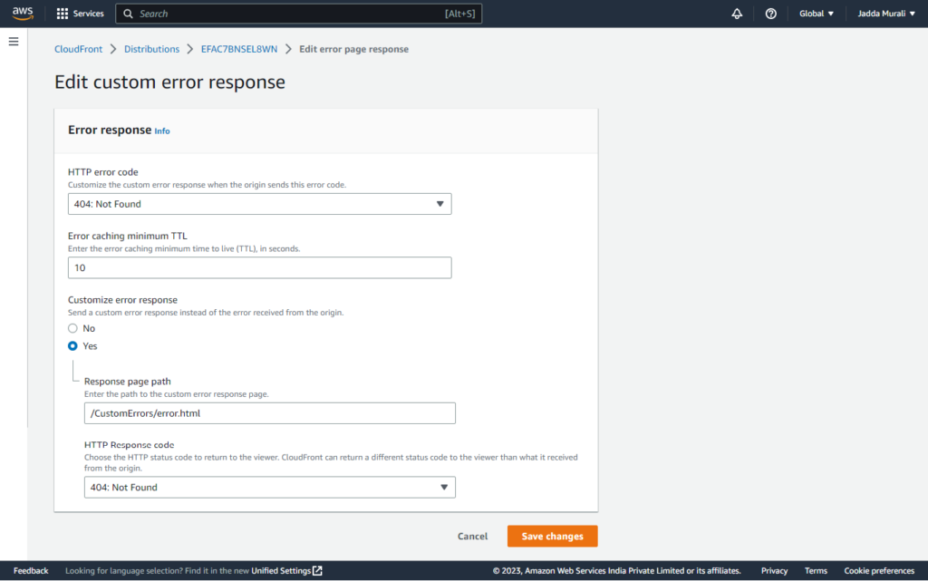Go to CloudFront breadcrumb
Viewport: 928px width, 581px height.
pos(78,49)
